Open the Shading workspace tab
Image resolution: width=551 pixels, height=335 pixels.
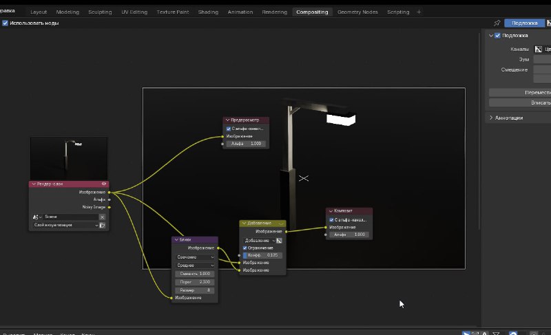tap(208, 12)
